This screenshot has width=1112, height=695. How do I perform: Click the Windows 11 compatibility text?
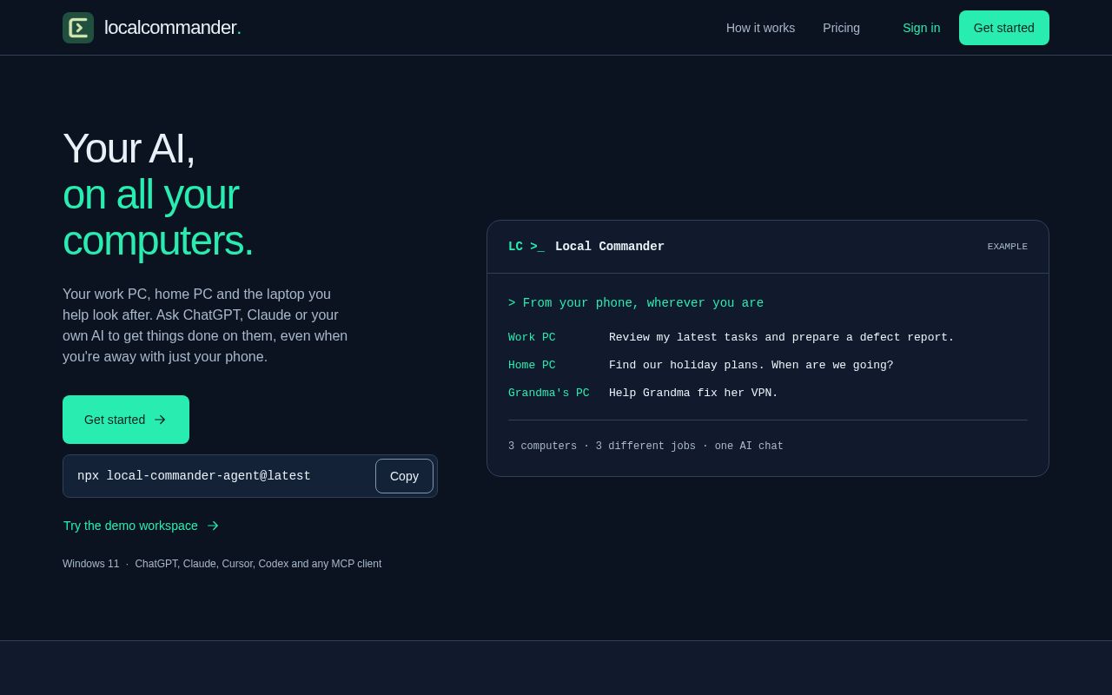90,564
